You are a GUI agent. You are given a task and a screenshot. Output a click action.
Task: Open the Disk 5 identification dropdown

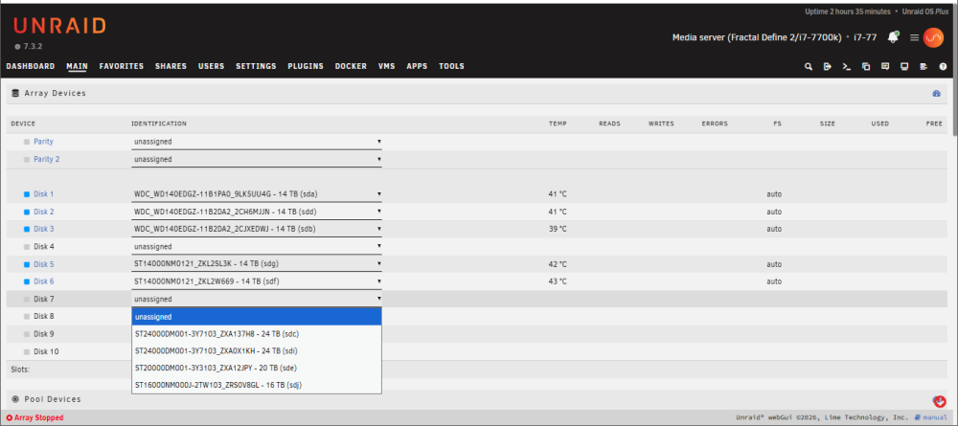[x=257, y=264]
